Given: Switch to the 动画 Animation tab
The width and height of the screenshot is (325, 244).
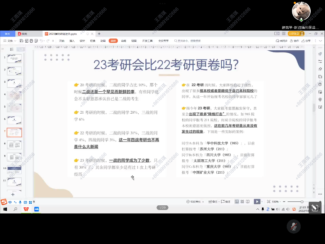Looking at the screenshot, I should pyautogui.click(x=103, y=41).
